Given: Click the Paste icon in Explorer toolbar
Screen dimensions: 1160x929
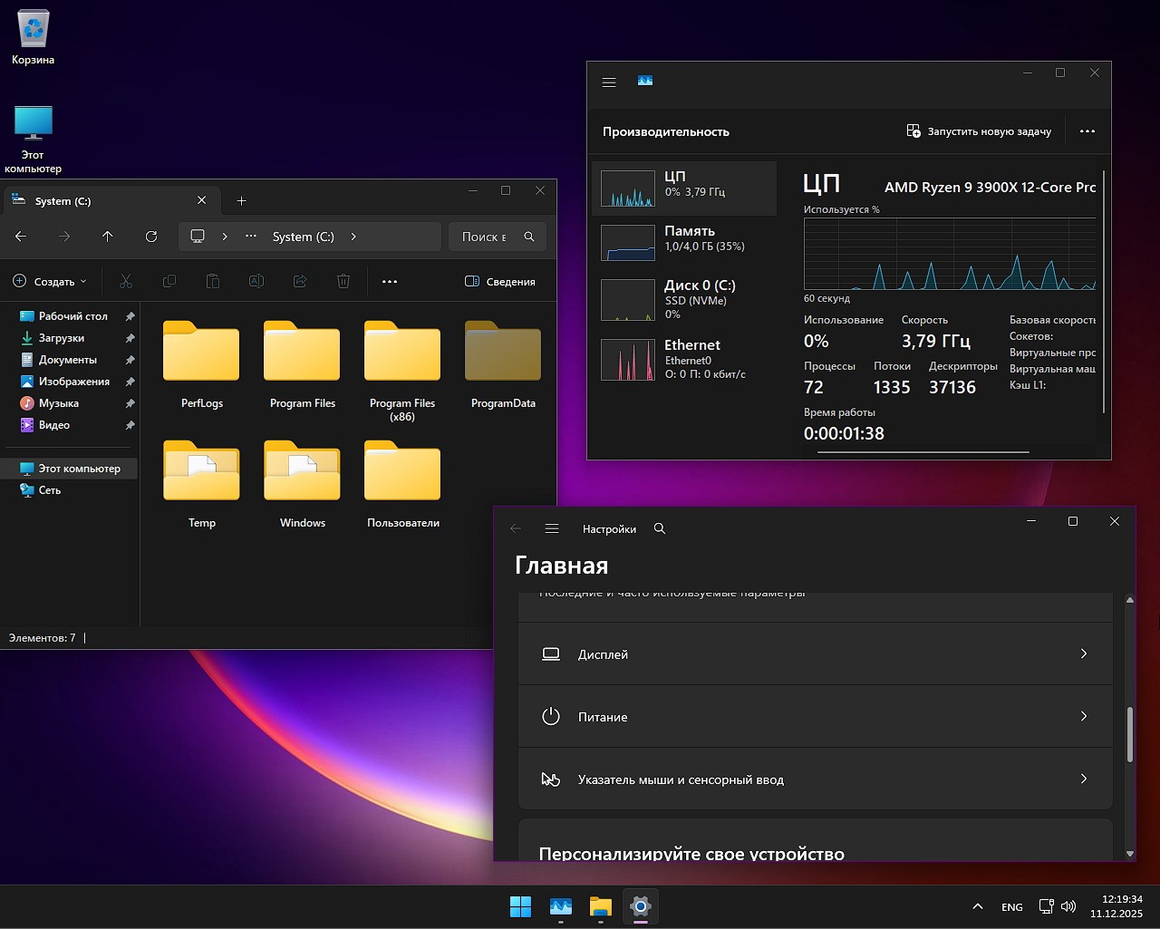Looking at the screenshot, I should coord(213,281).
